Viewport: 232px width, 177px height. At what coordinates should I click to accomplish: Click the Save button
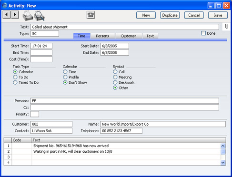click(218, 15)
